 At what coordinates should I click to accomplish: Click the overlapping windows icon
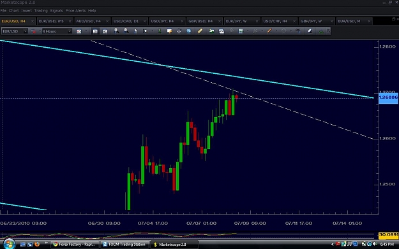(222, 31)
